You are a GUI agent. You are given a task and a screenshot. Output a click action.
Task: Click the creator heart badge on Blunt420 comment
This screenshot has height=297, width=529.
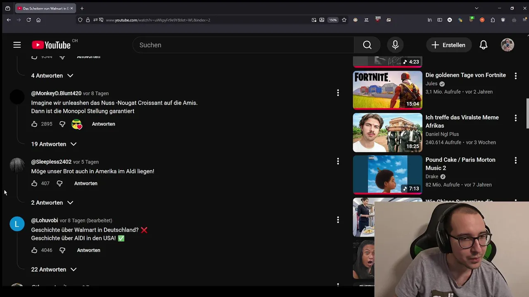[77, 124]
